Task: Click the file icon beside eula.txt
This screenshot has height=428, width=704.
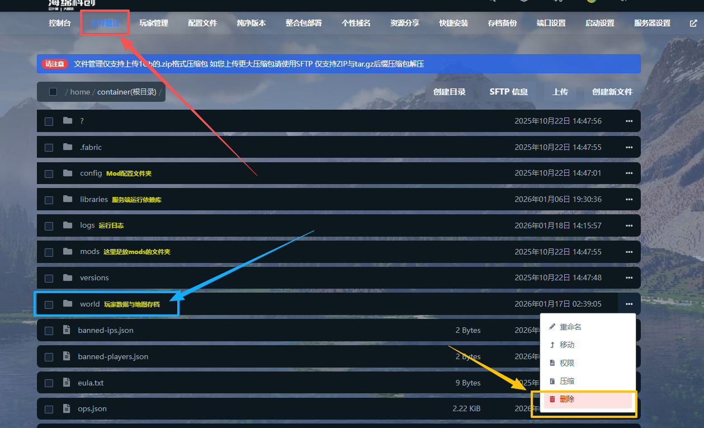Action: (x=67, y=383)
